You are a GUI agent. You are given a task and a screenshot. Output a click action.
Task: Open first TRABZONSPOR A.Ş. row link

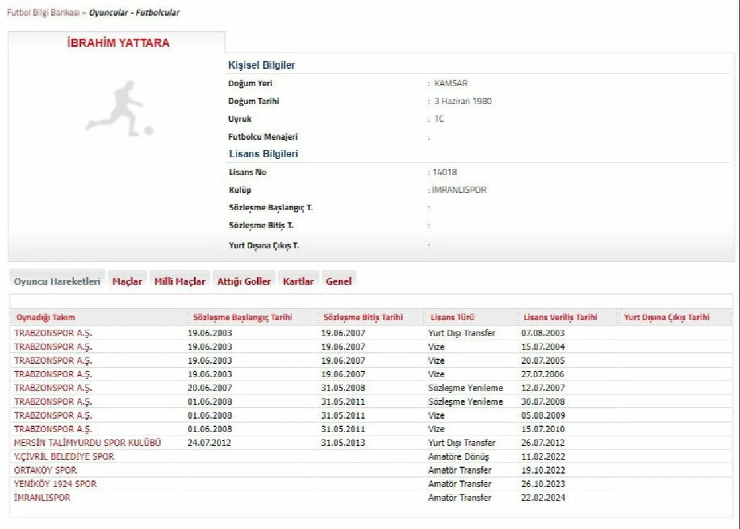53,333
